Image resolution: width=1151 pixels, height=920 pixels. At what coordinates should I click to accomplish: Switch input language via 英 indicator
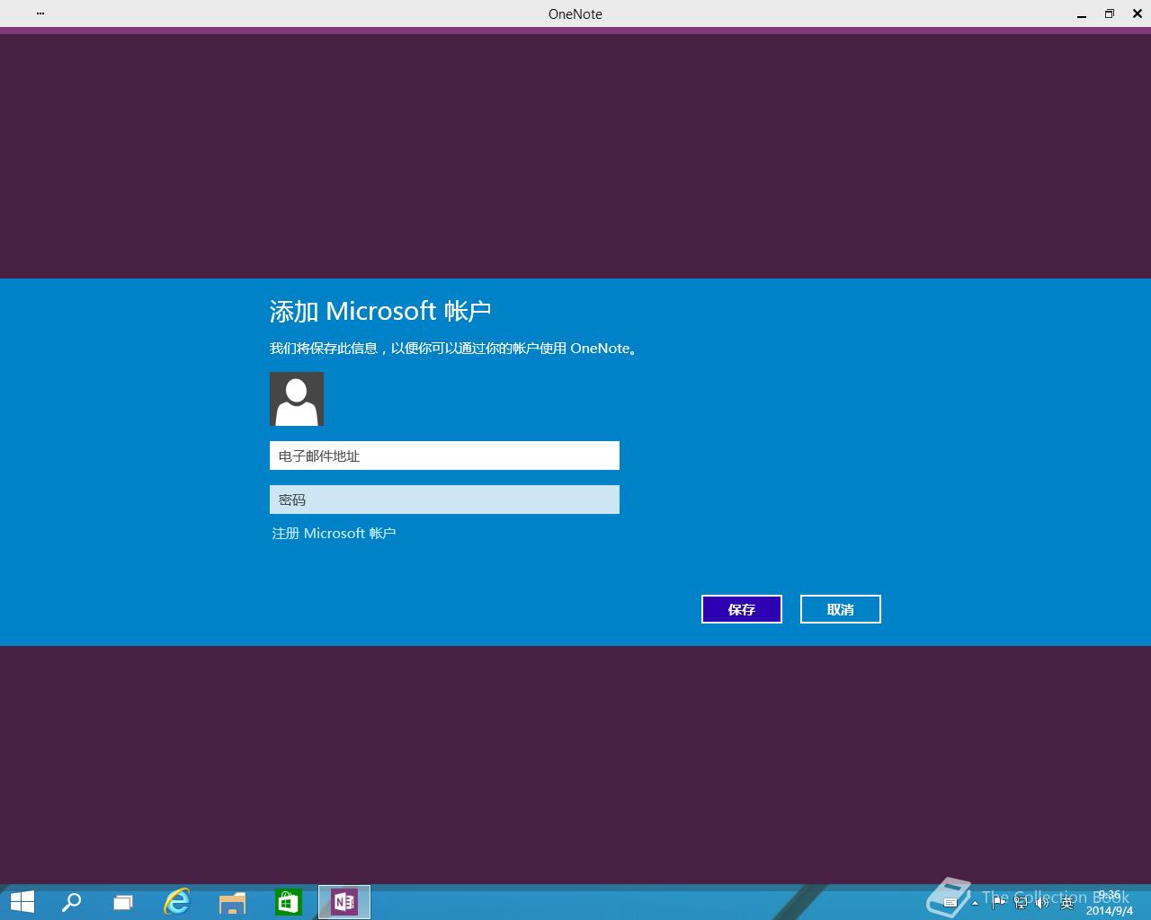[x=1067, y=903]
